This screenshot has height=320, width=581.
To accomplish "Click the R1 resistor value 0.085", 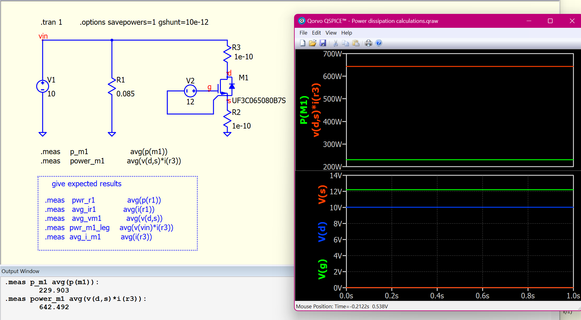I will [125, 94].
